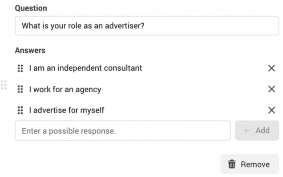Click the 'Question' heading label

(31, 8)
